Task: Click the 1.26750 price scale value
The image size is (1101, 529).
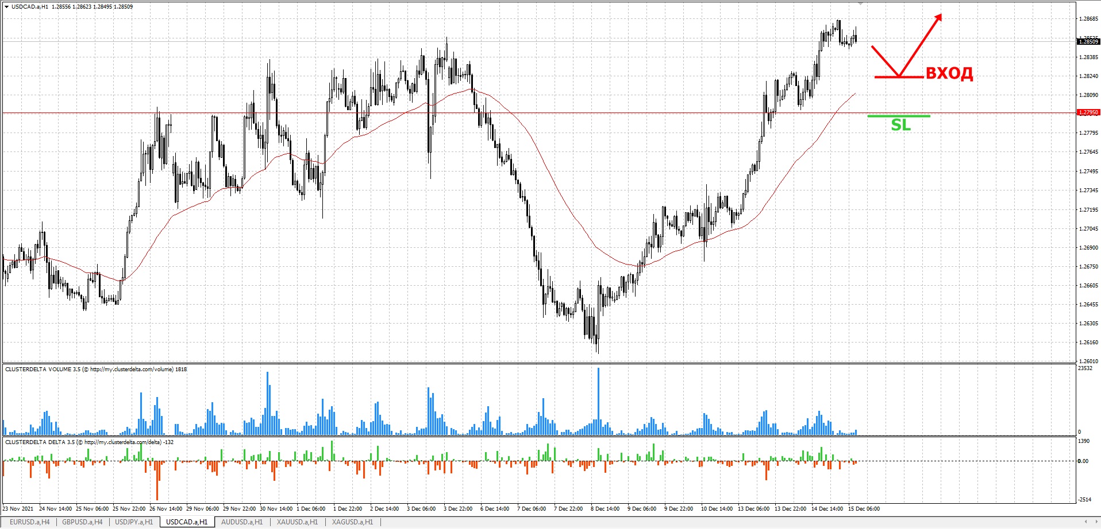Action: click(1088, 267)
